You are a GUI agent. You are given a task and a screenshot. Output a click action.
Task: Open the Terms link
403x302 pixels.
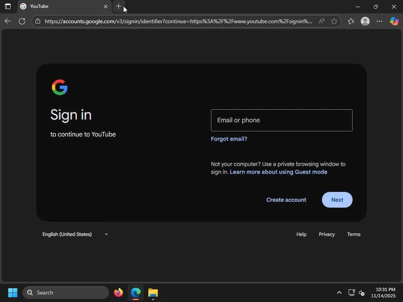(354, 234)
